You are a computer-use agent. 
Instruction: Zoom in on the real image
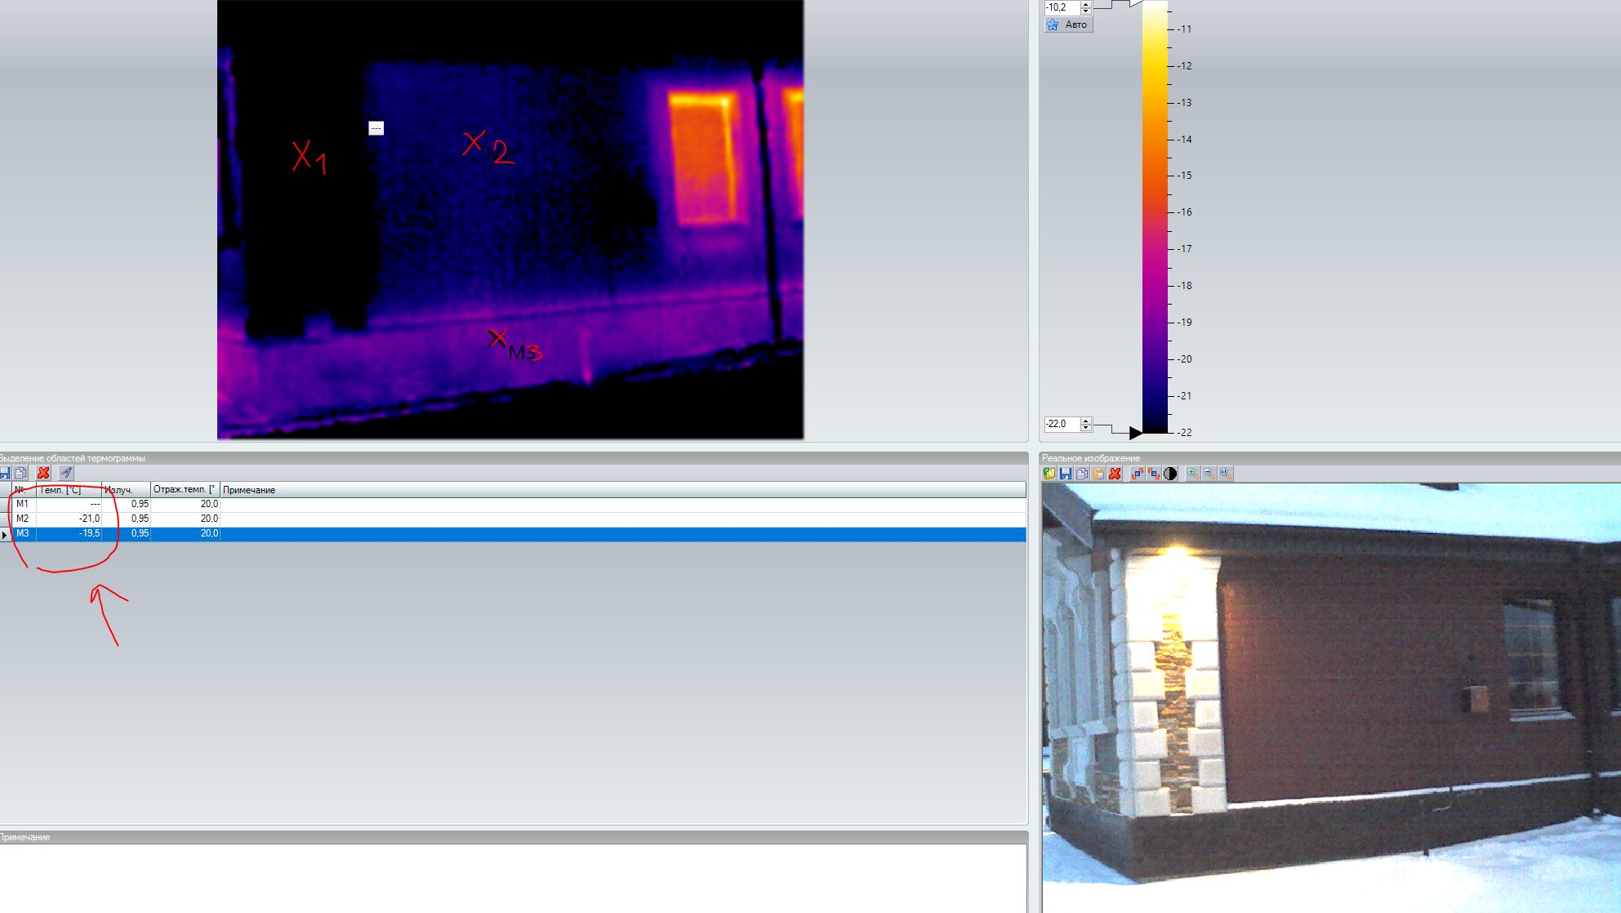click(x=1193, y=474)
